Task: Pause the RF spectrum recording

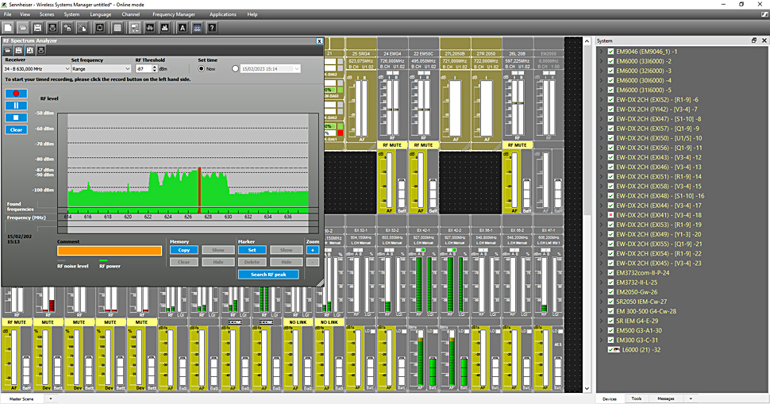Action: (x=16, y=106)
